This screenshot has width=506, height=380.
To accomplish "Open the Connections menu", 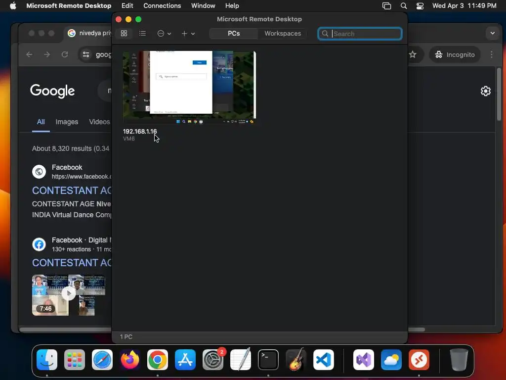I will (x=162, y=5).
